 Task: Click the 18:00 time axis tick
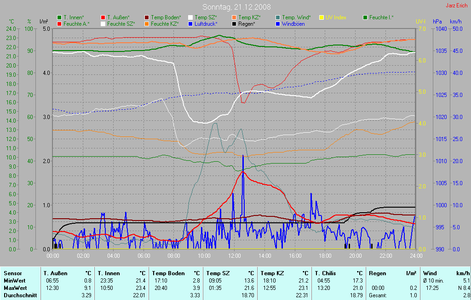tap(325, 256)
